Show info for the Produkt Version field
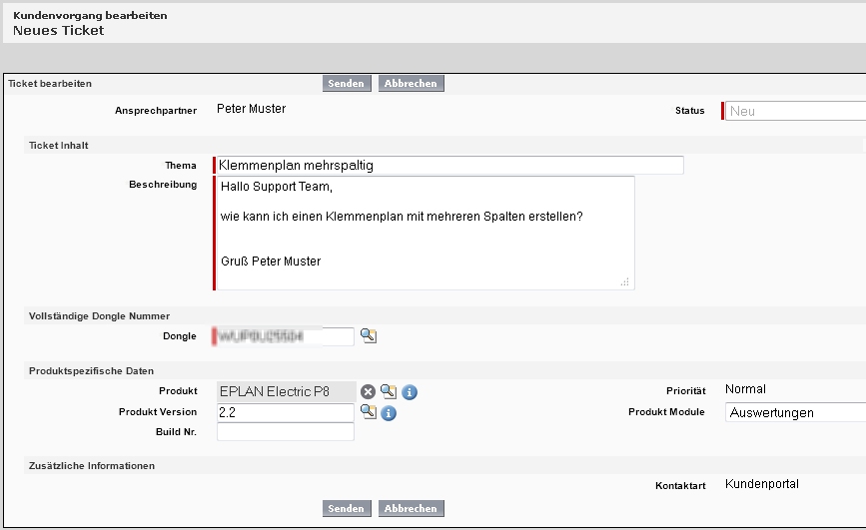The height and width of the screenshot is (530, 866). (390, 412)
